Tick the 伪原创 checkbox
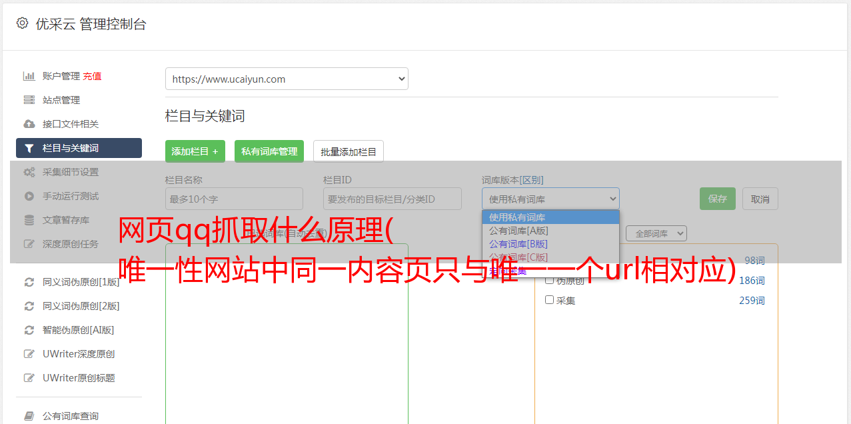The image size is (851, 424). click(550, 280)
